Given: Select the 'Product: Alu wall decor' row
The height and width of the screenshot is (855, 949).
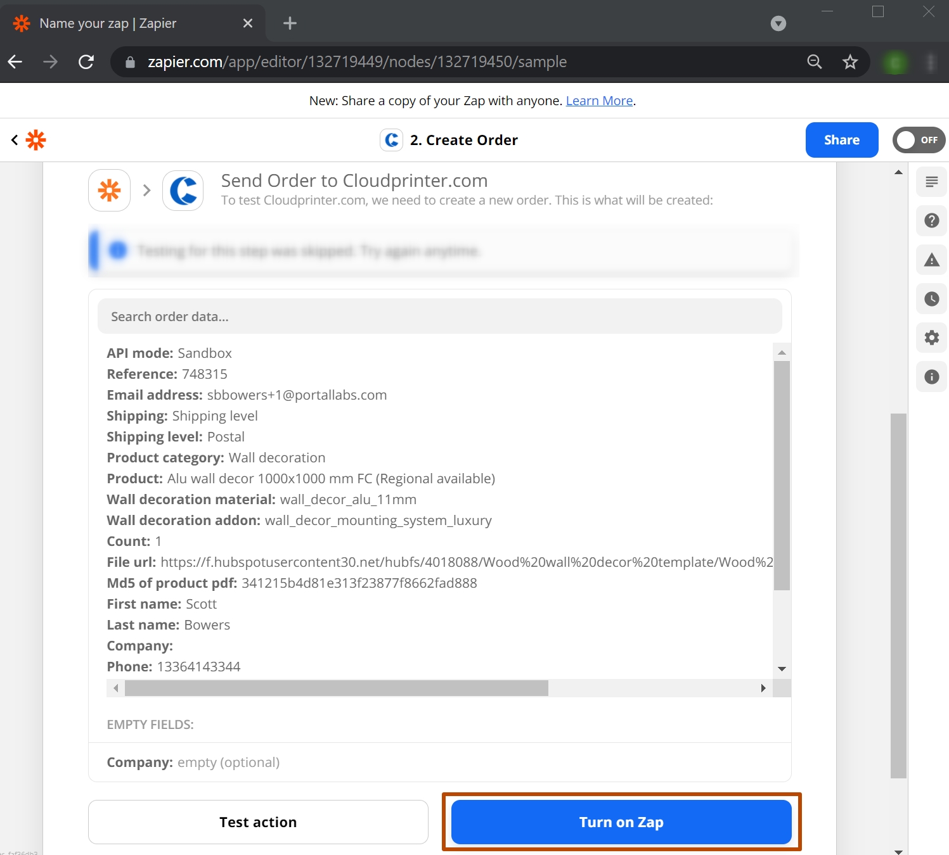Looking at the screenshot, I should tap(301, 478).
